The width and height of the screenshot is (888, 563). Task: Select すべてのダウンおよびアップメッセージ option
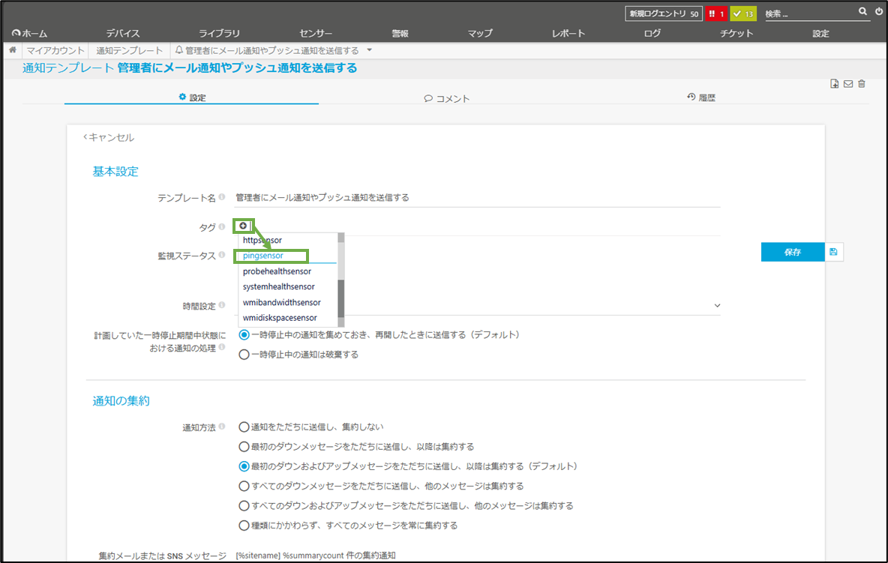244,506
